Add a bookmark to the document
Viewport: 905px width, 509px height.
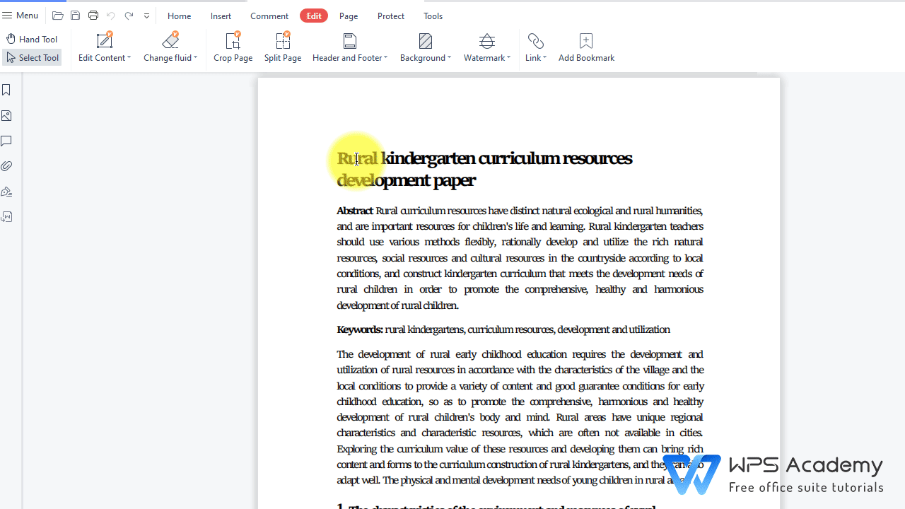point(585,46)
